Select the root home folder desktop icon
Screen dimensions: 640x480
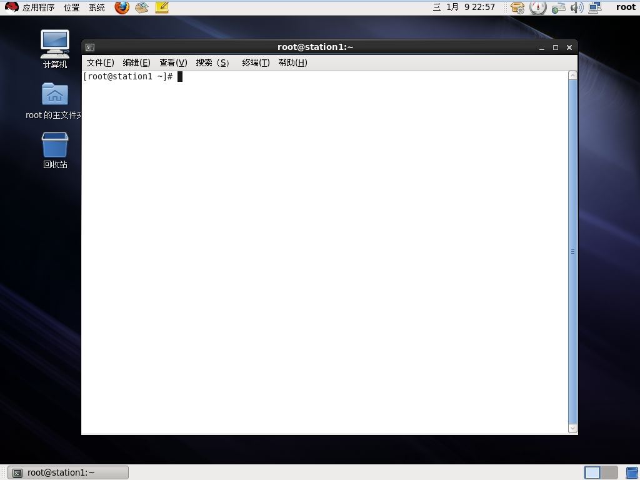click(54, 101)
